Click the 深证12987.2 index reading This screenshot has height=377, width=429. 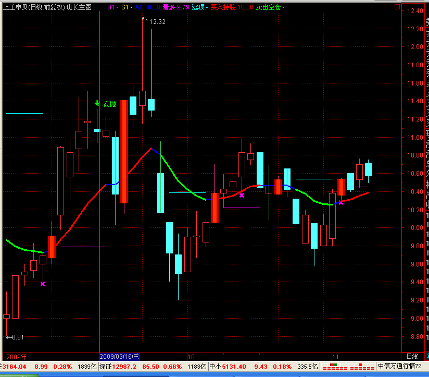point(118,367)
